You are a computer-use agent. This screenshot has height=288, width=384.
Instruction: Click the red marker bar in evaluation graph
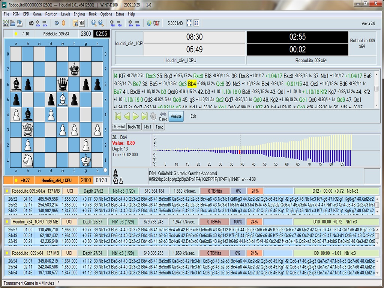coord(240,152)
